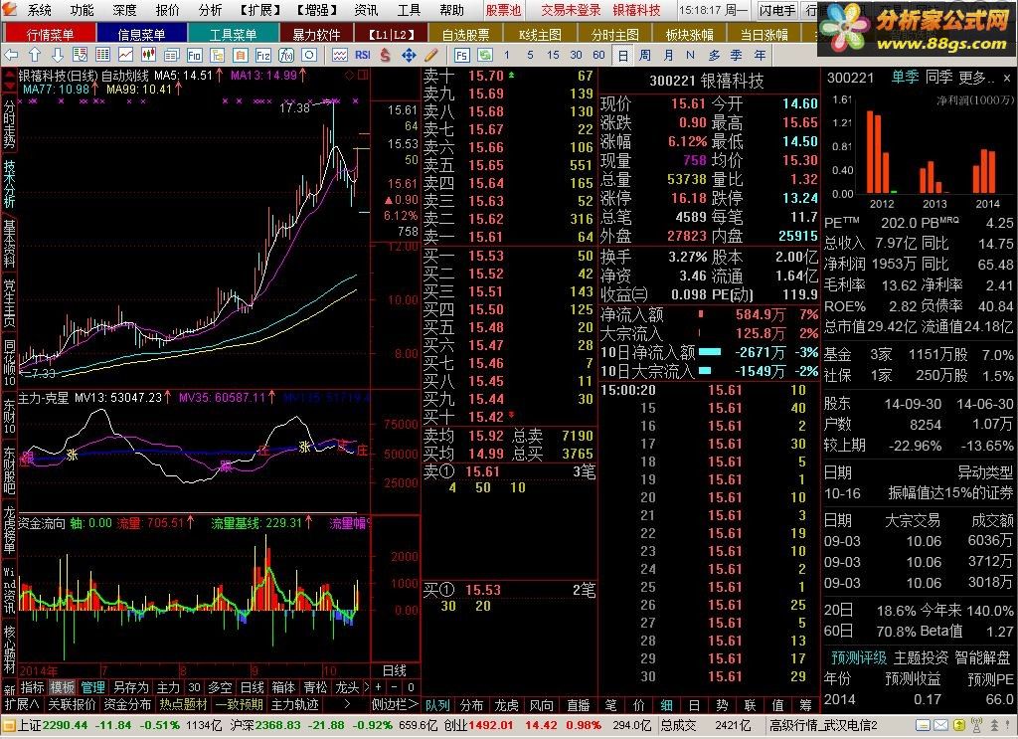Switch to the 分布 tab
This screenshot has width=1018, height=739.
pyautogui.click(x=472, y=704)
